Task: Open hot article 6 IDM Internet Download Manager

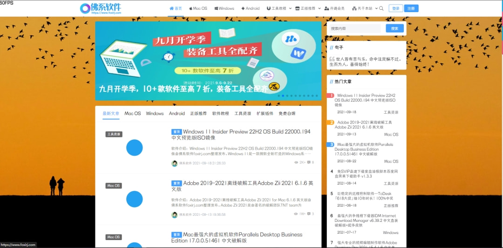Action: pyautogui.click(x=367, y=220)
